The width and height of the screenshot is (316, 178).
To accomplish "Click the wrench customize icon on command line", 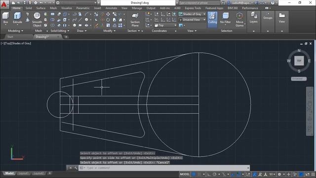I will [76, 168].
